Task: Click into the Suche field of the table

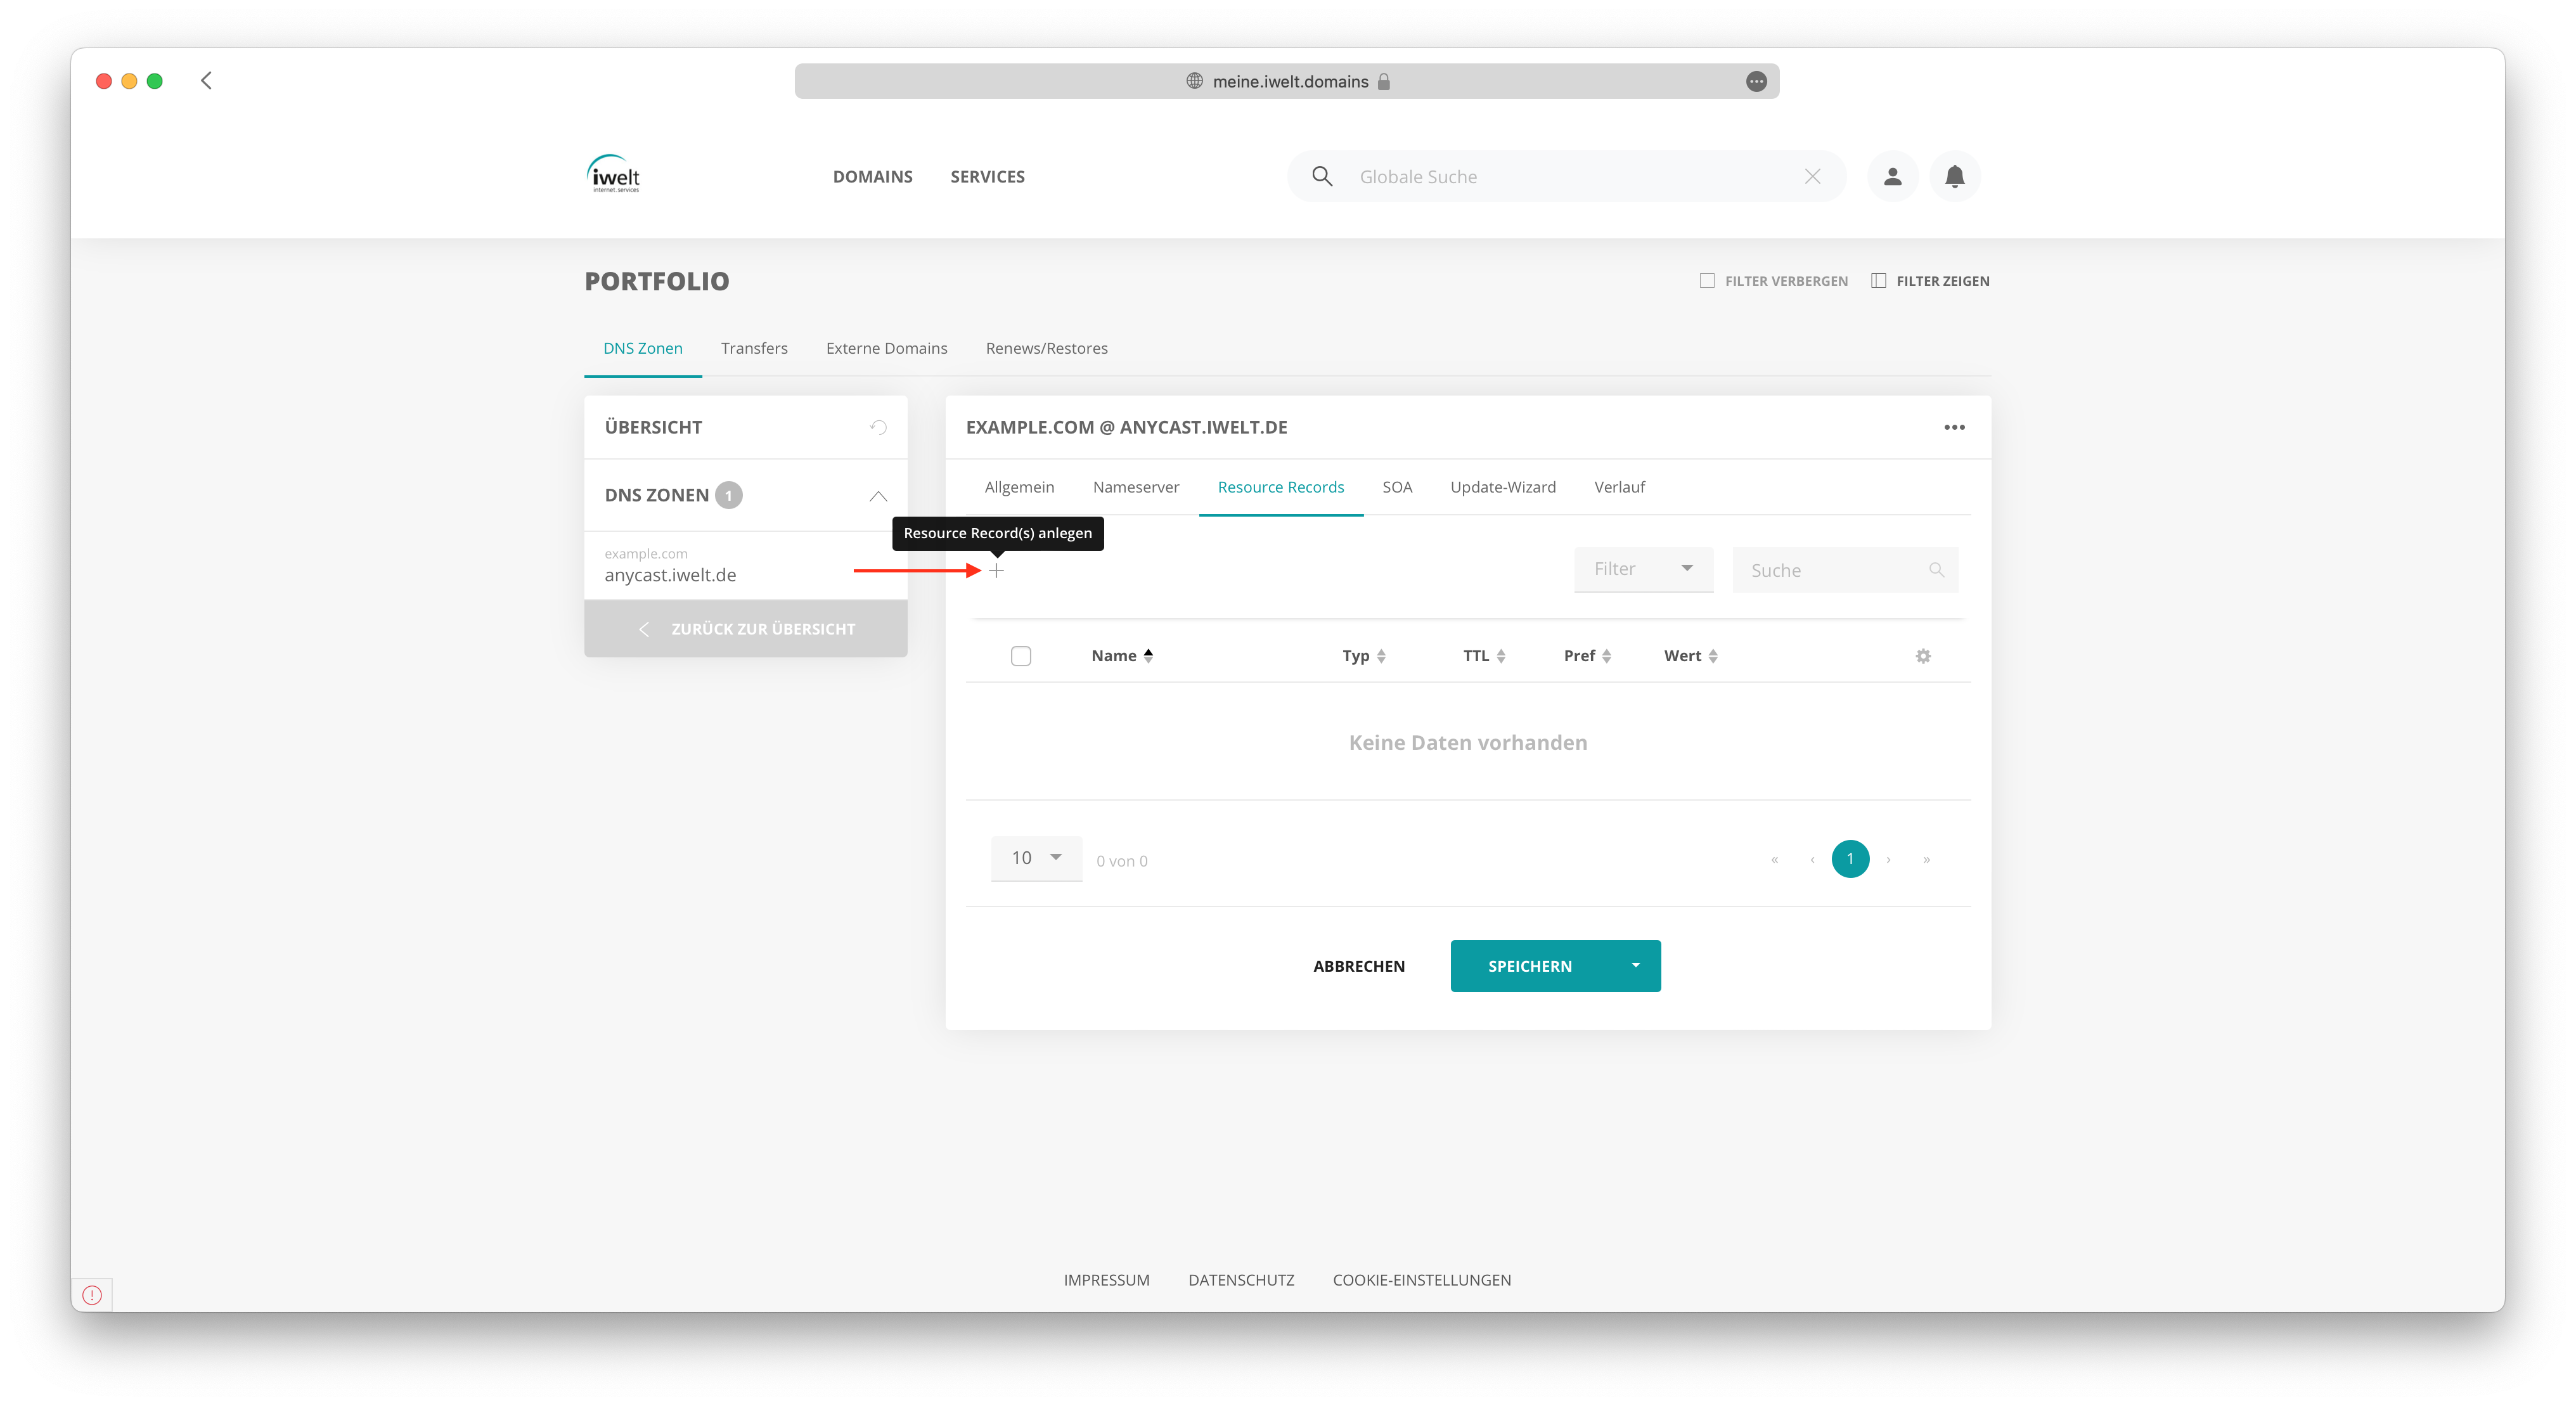Action: tap(1844, 569)
